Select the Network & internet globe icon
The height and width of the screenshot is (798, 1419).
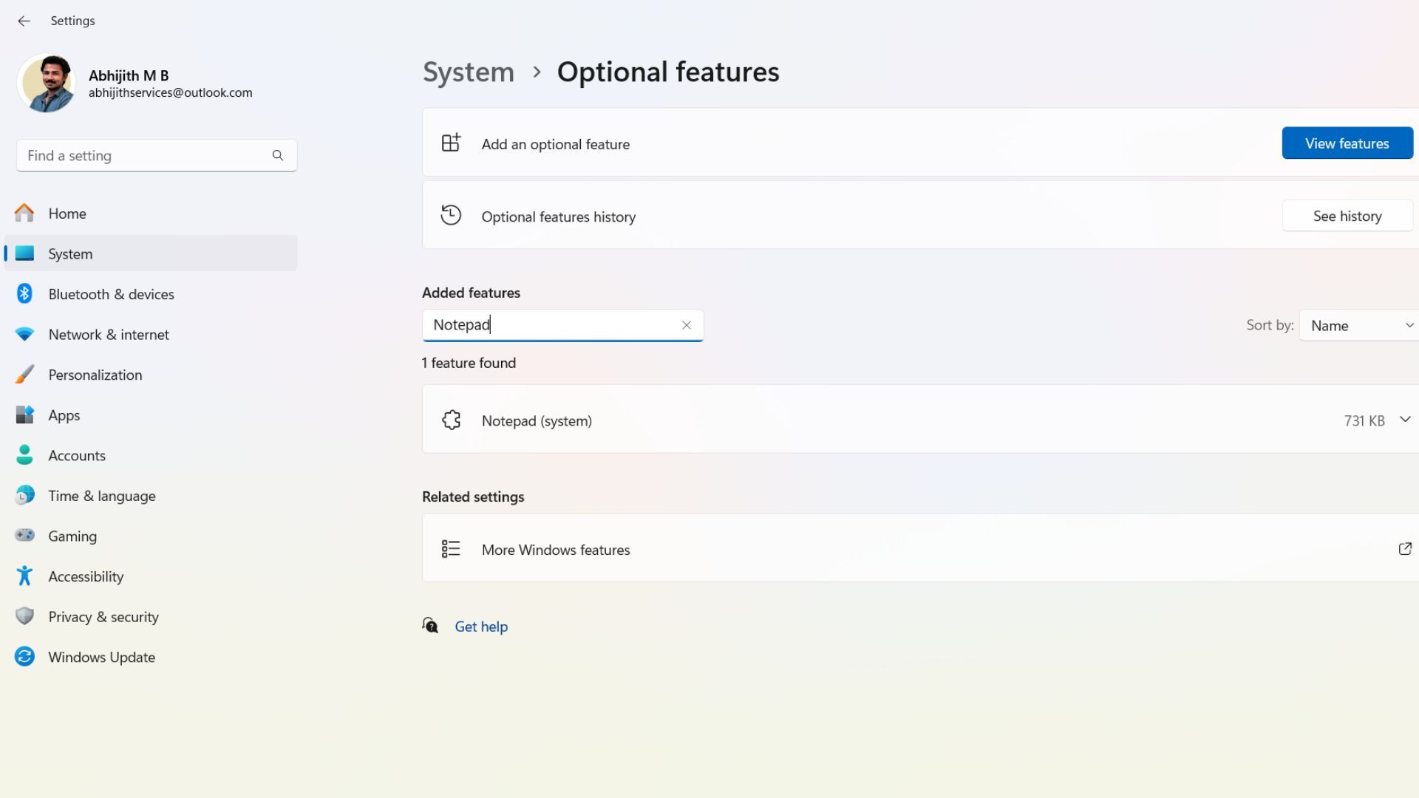(x=24, y=334)
